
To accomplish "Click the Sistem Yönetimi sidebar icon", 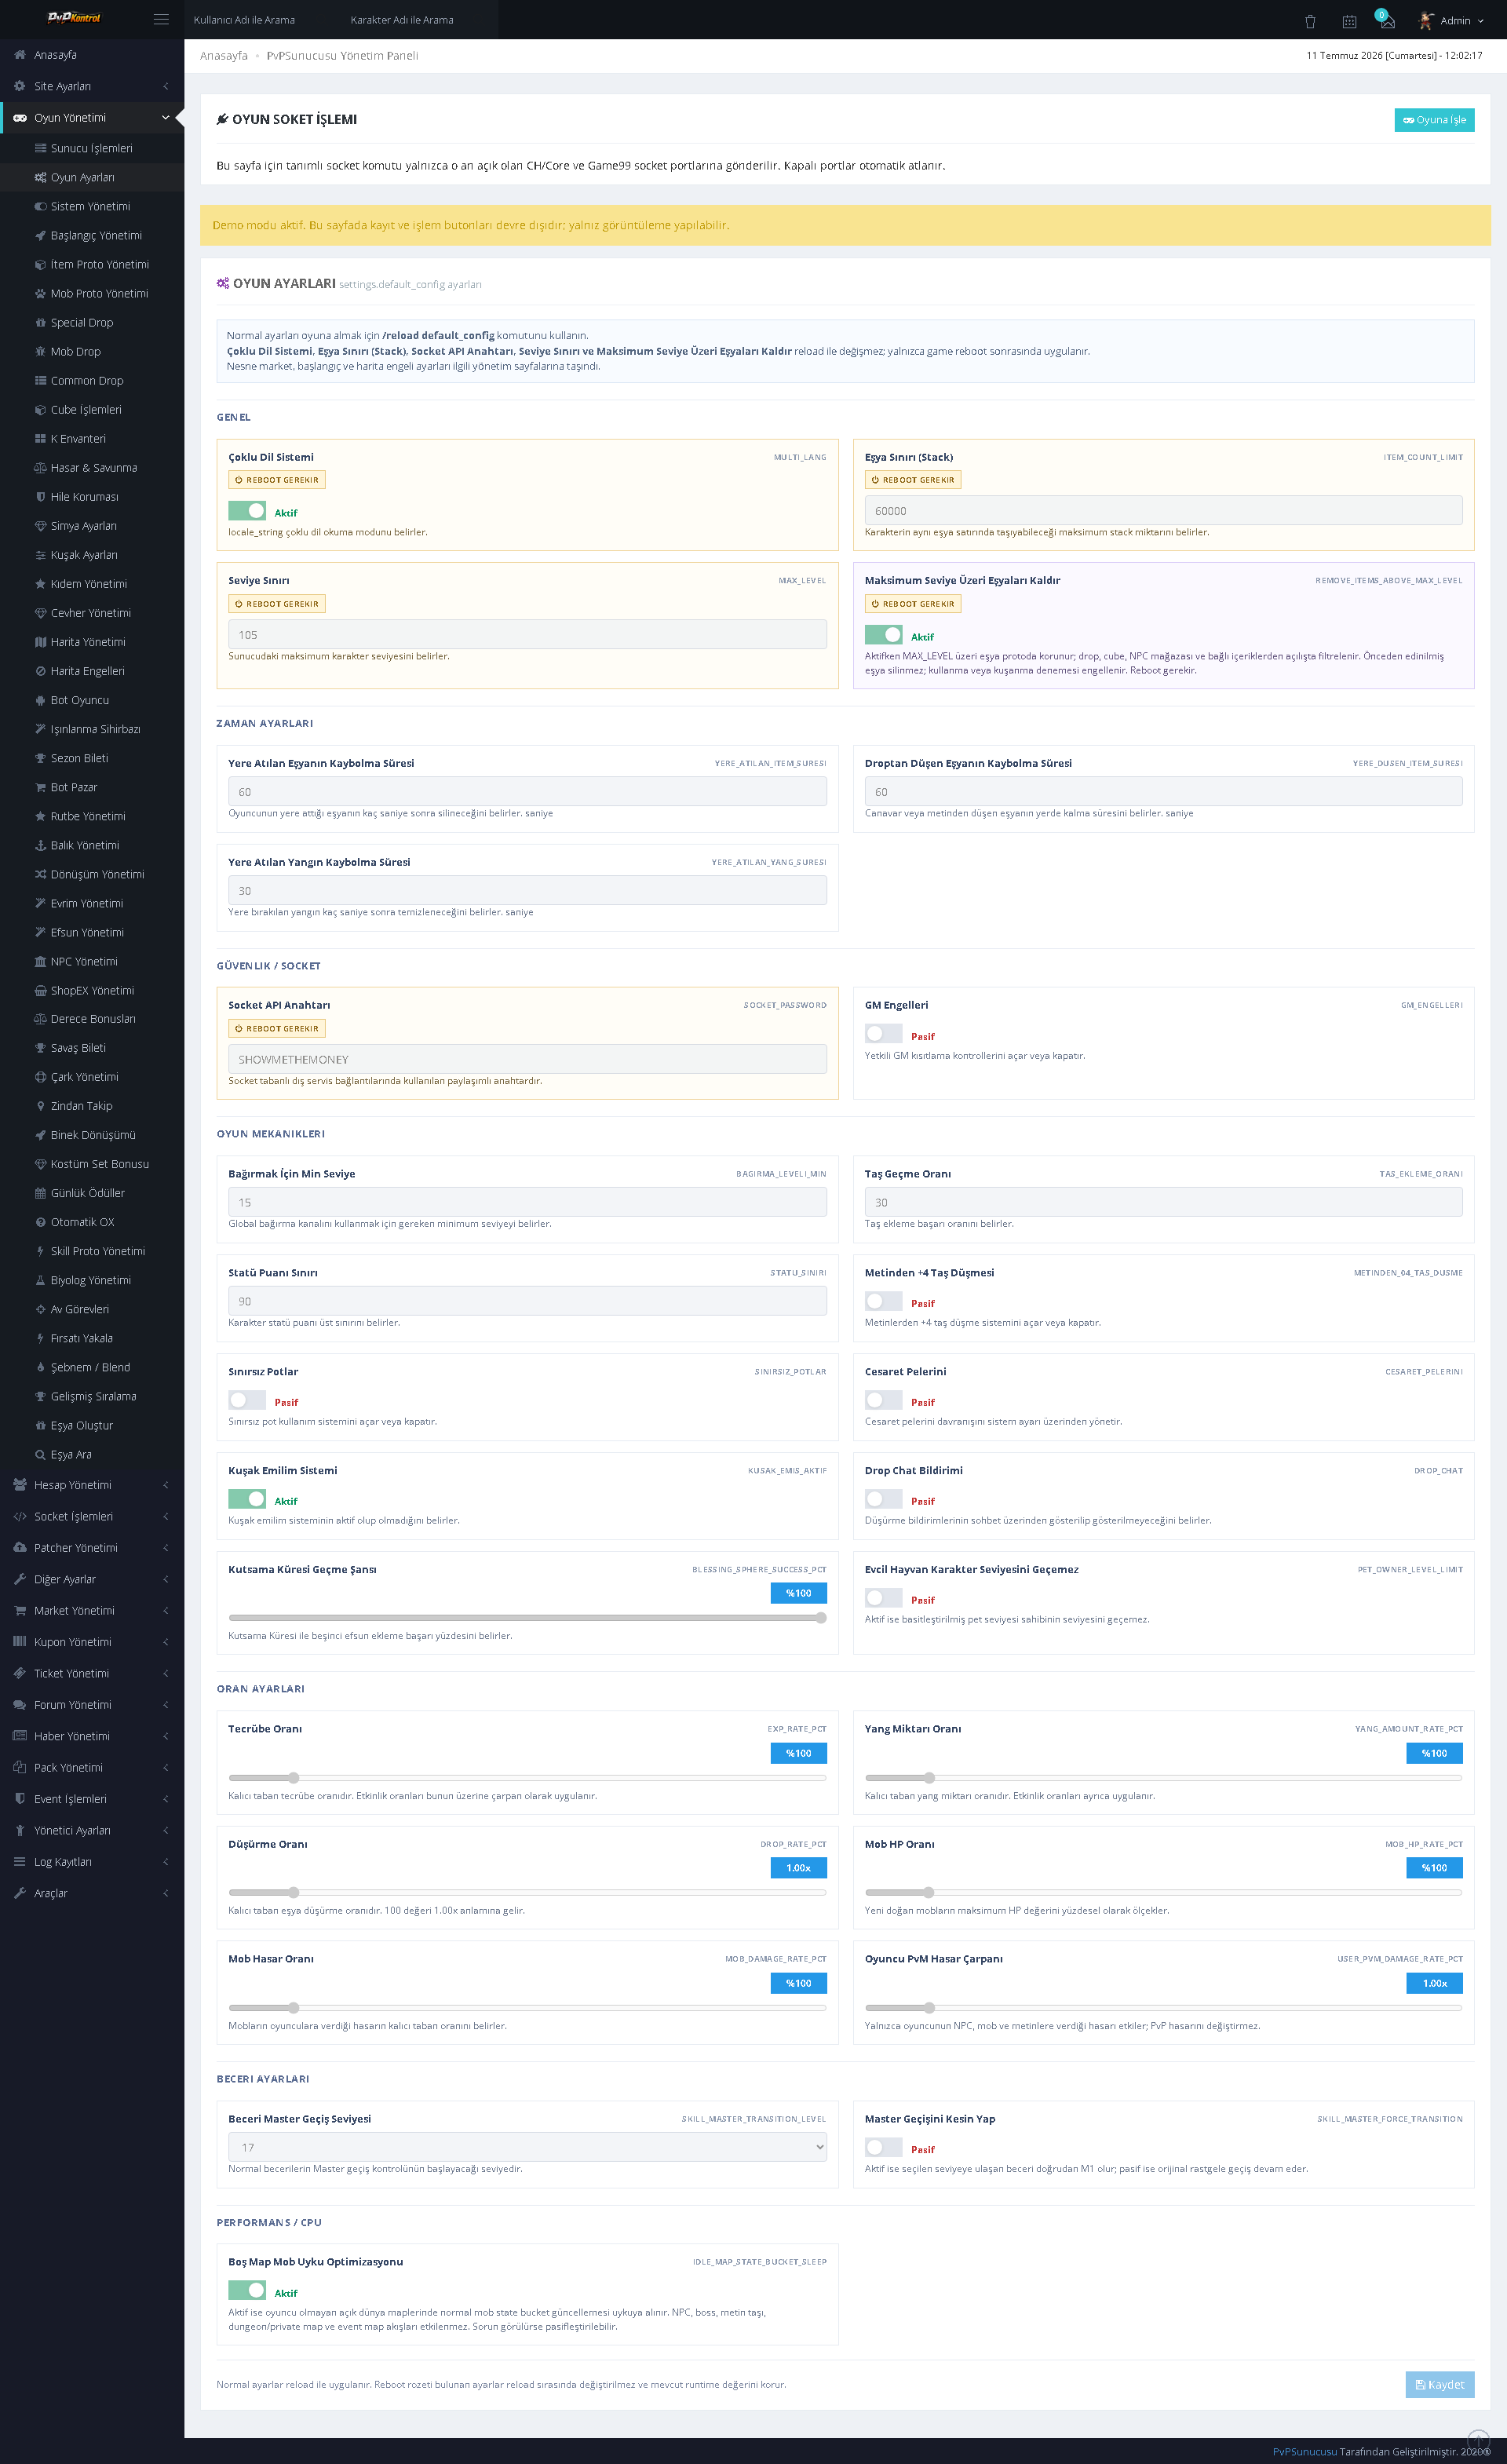I will tap(40, 206).
